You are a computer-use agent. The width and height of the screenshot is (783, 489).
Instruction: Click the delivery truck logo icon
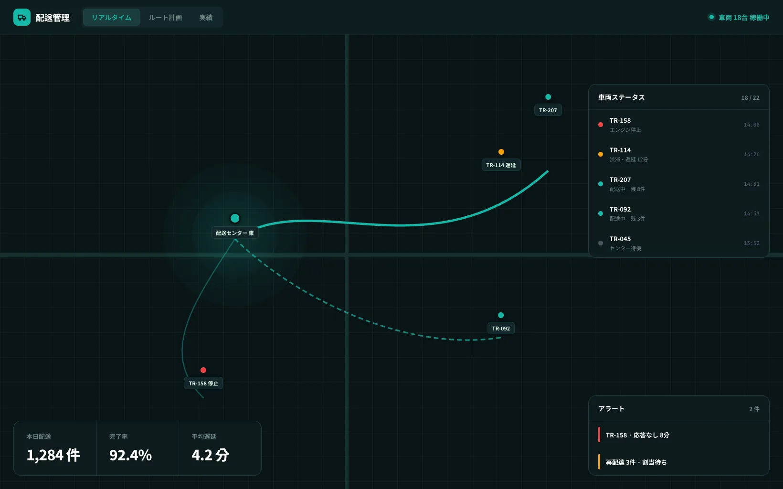tap(22, 17)
